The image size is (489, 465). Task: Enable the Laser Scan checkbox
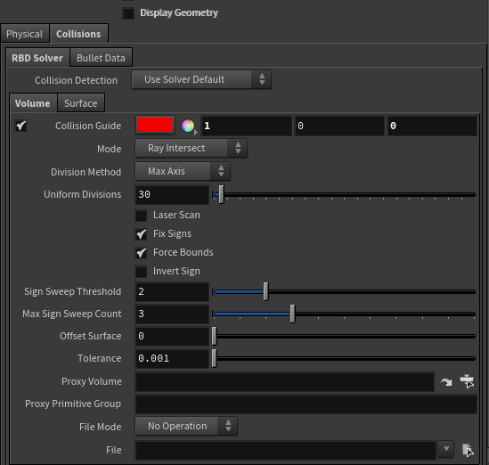[x=141, y=216]
